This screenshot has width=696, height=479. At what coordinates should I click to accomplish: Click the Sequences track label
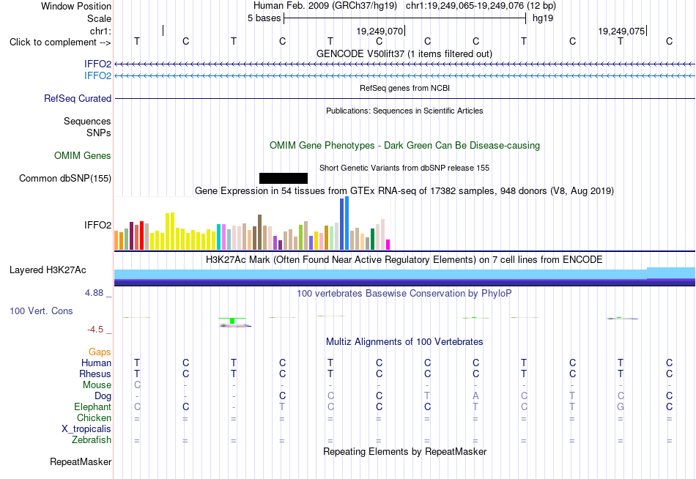[x=87, y=121]
